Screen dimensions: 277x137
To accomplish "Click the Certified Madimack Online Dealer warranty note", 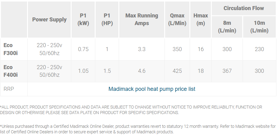I will [138, 129].
